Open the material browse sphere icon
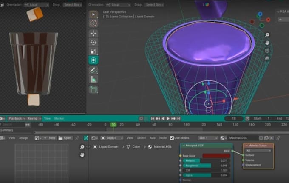Image resolution: width=289 pixels, height=183 pixels. [224, 138]
